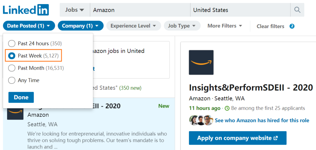Expand the Experience Level filter
The image size is (316, 150).
coord(133,26)
